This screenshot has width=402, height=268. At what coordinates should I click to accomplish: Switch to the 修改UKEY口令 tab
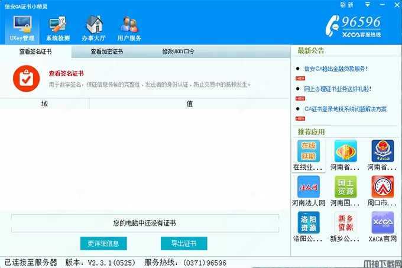tap(178, 51)
